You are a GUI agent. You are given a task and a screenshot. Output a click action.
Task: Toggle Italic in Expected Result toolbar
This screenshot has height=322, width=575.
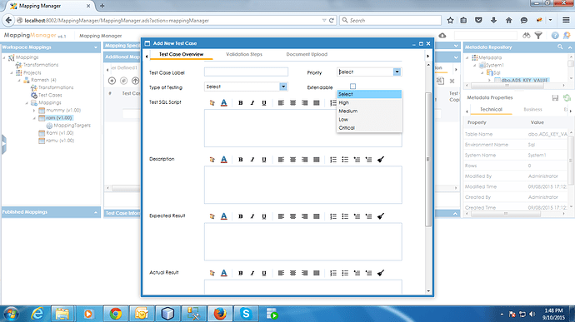pyautogui.click(x=252, y=216)
